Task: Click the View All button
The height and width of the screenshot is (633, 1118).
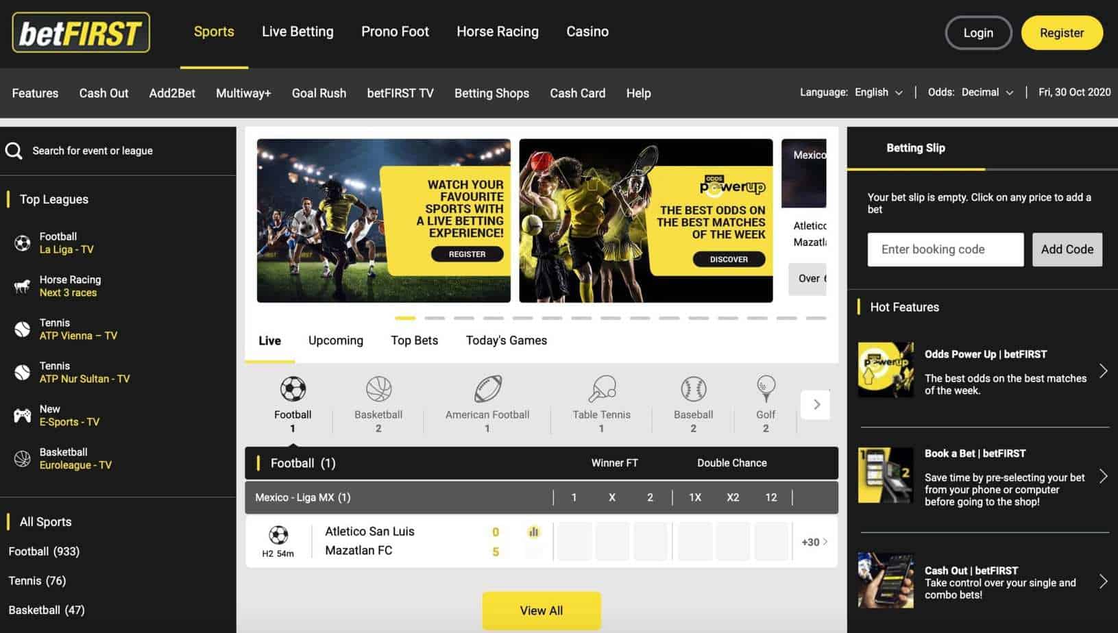Action: coord(542,610)
